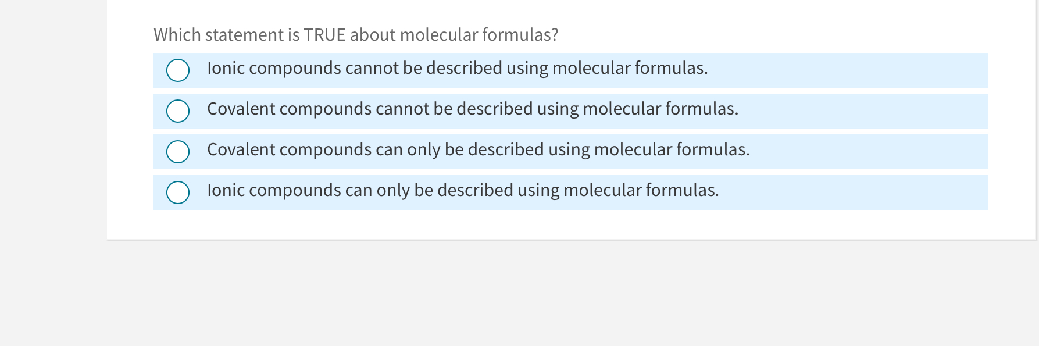Select radio button for 'Covalent compounds cannot be described'
Image resolution: width=1039 pixels, height=346 pixels.
point(177,110)
